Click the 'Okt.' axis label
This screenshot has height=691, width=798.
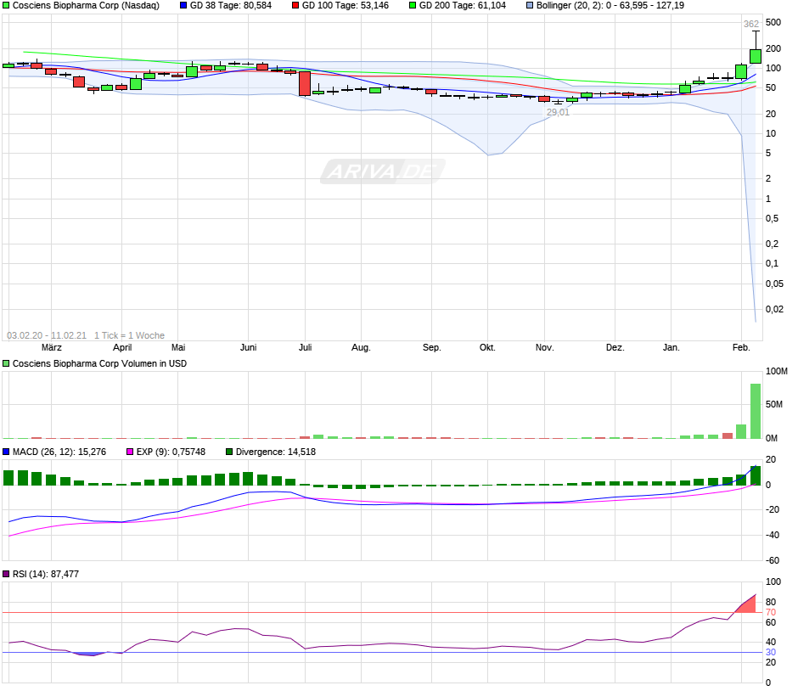pyautogui.click(x=487, y=347)
